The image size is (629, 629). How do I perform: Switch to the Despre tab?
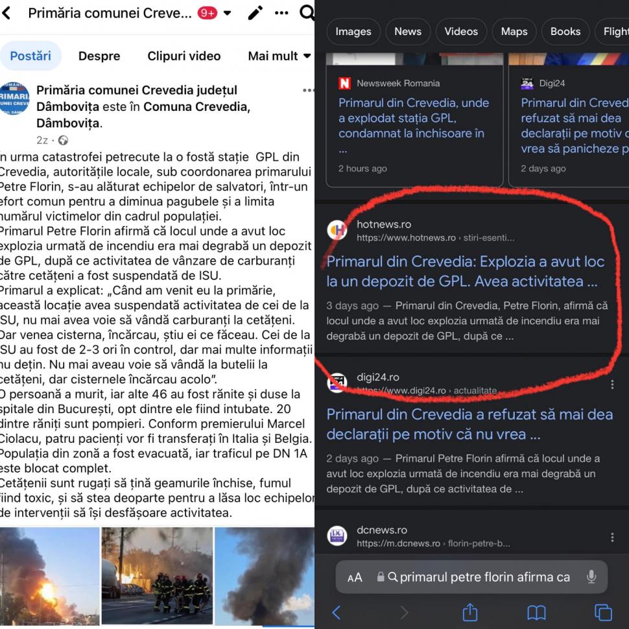99,56
